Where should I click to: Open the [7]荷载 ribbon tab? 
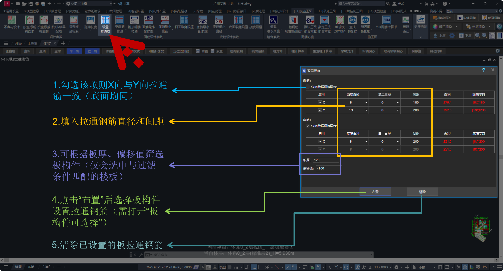point(198,11)
